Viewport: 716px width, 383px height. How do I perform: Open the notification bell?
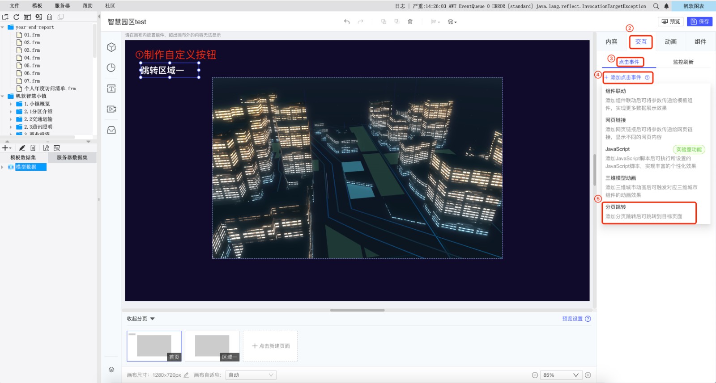pyautogui.click(x=666, y=6)
